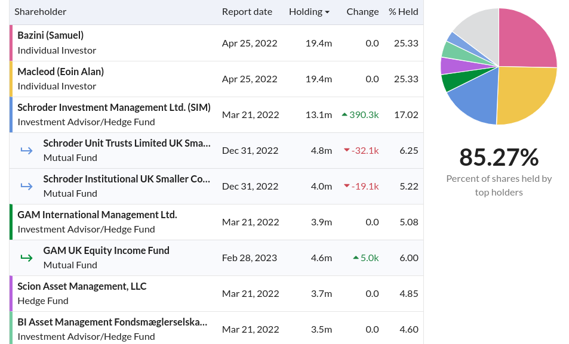Click the red down triangle next to -19.1k

click(346, 186)
